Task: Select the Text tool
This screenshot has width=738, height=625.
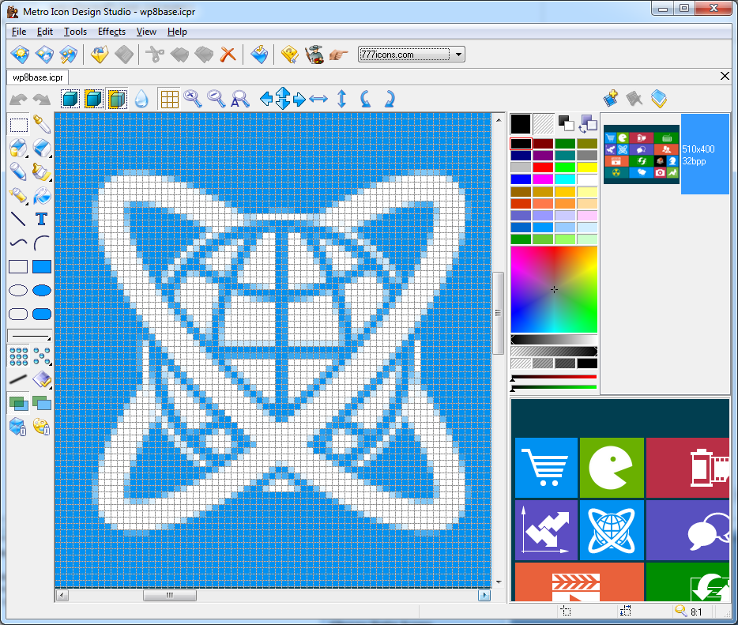Action: (x=42, y=220)
